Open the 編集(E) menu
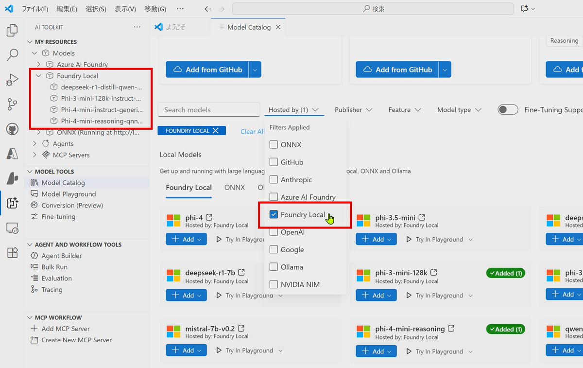 (x=67, y=9)
